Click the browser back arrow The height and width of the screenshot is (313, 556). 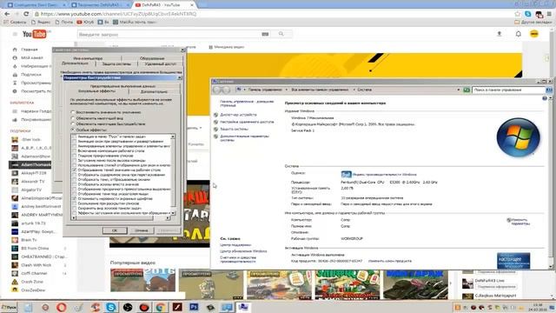[8, 14]
